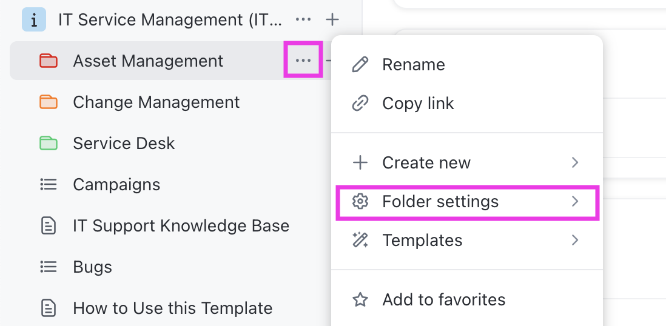Click the Bugs list icon
The height and width of the screenshot is (326, 666).
click(49, 267)
